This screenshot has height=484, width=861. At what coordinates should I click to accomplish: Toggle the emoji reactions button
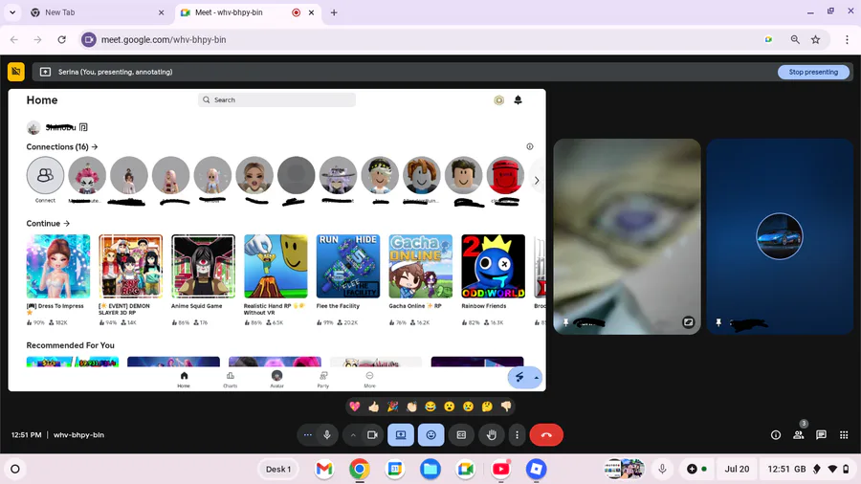[431, 435]
